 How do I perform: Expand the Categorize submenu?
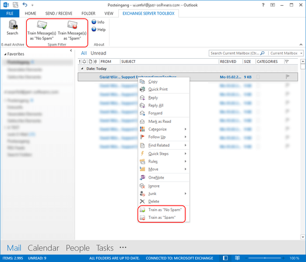pyautogui.click(x=164, y=129)
